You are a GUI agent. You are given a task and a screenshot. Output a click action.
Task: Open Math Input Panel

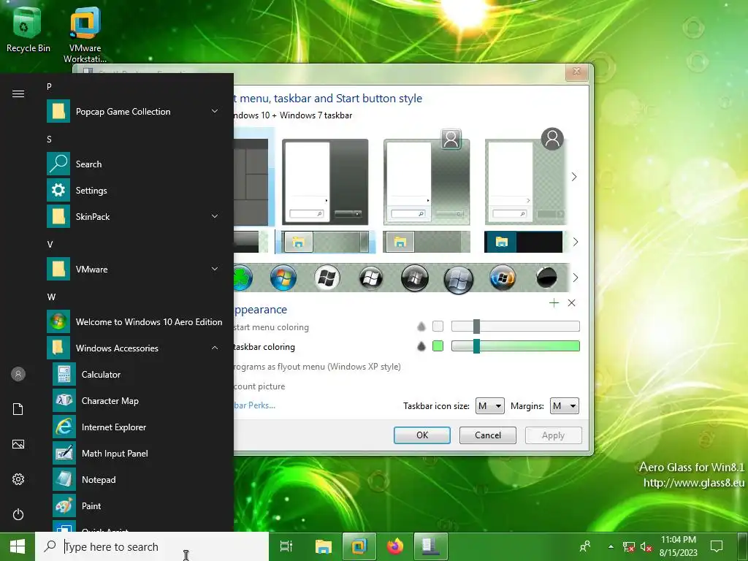pos(137,453)
